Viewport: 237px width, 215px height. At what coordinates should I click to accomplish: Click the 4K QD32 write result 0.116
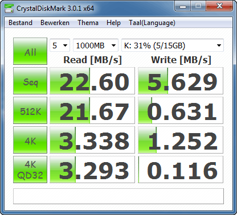181,169
